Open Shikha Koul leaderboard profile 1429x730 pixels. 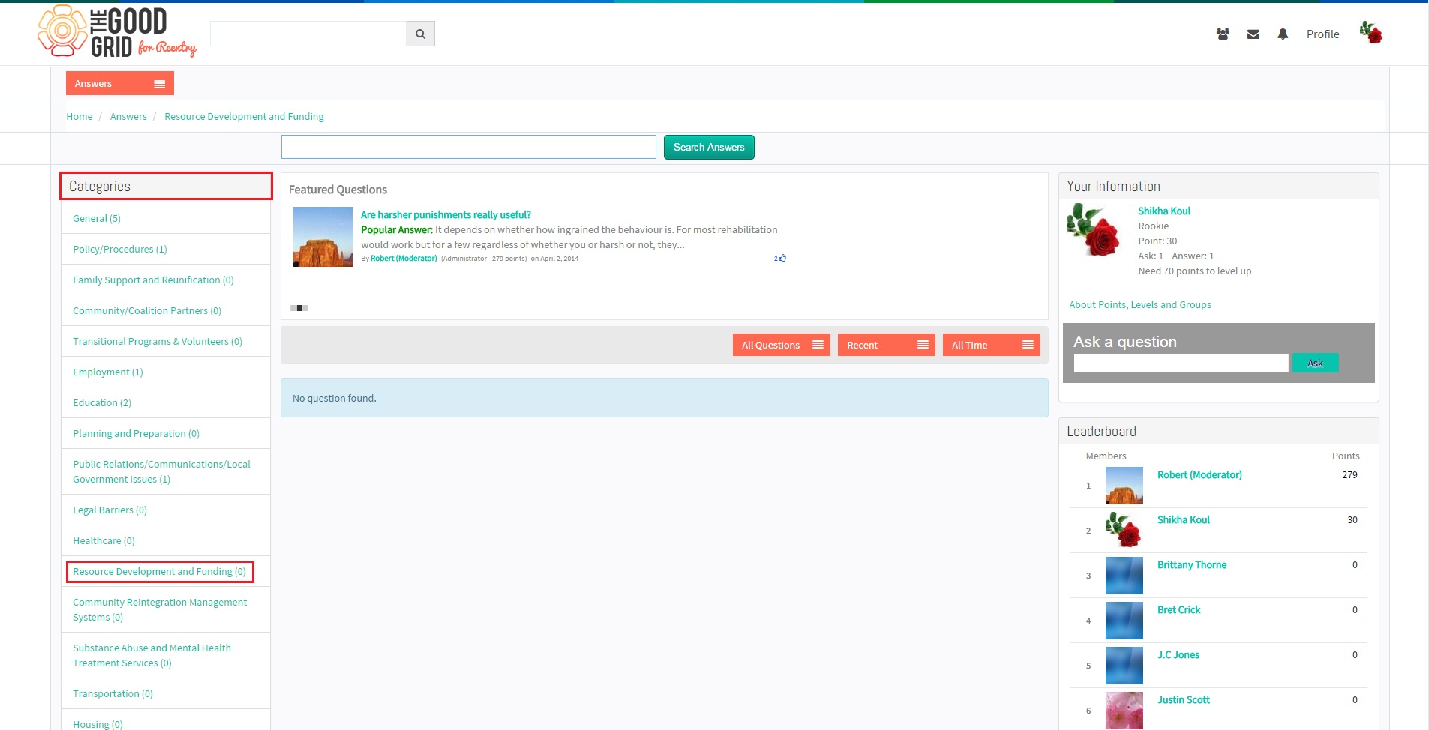[x=1183, y=519]
